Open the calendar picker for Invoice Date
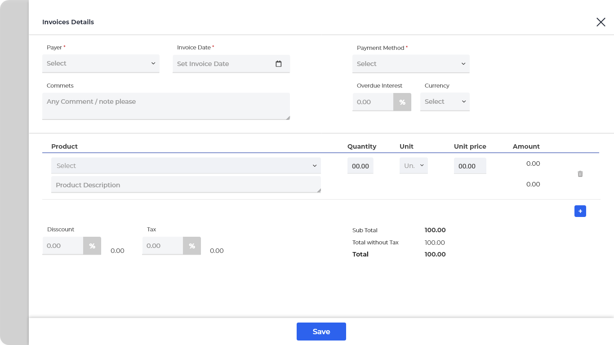This screenshot has height=345, width=614. click(278, 64)
